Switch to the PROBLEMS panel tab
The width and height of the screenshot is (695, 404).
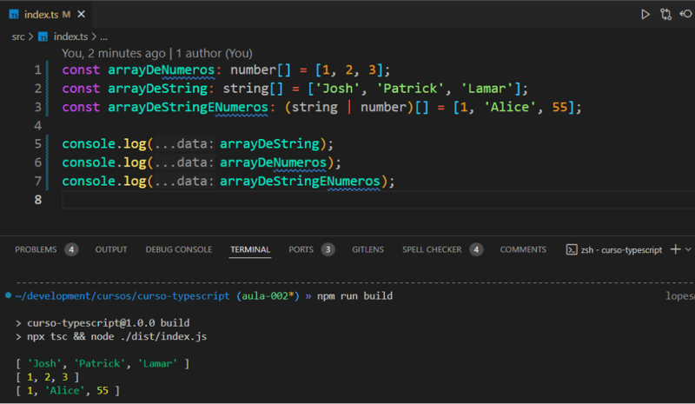[36, 249]
